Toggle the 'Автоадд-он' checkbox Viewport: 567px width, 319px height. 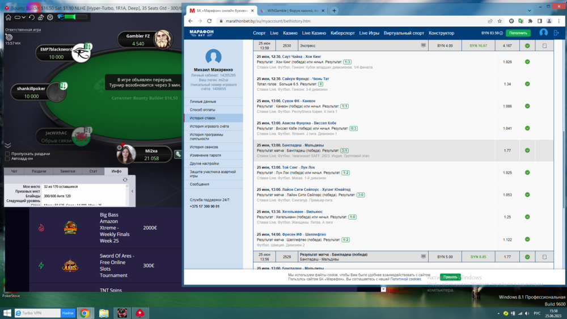pyautogui.click(x=7, y=159)
